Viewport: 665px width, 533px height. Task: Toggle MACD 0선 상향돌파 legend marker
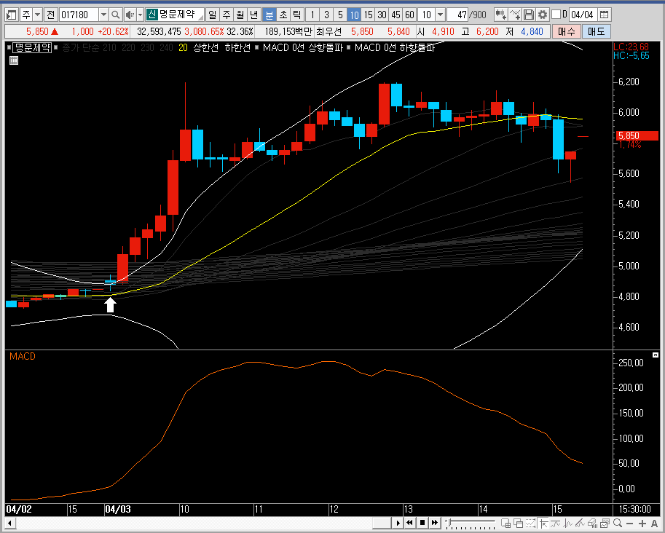click(x=257, y=47)
